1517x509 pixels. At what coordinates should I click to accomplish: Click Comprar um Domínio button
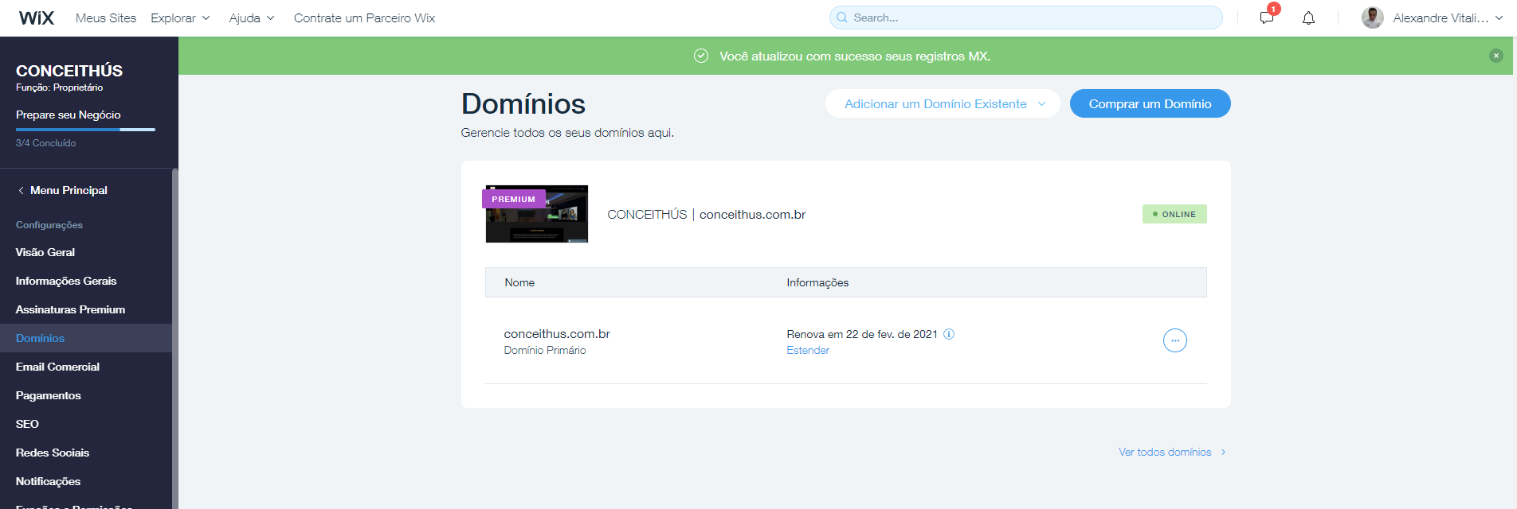click(x=1150, y=103)
